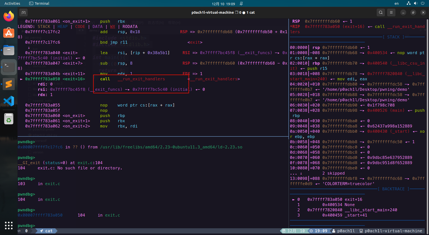Screen dimensions: 429x235
Task: Open the Terminal app menu in top bar
Action: point(39,3)
